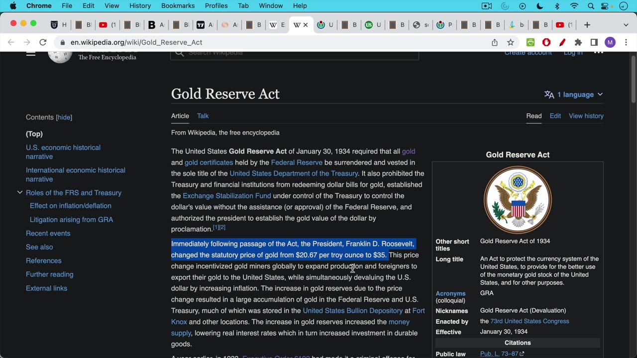
Task: Open the purple M profile avatar
Action: [x=610, y=42]
